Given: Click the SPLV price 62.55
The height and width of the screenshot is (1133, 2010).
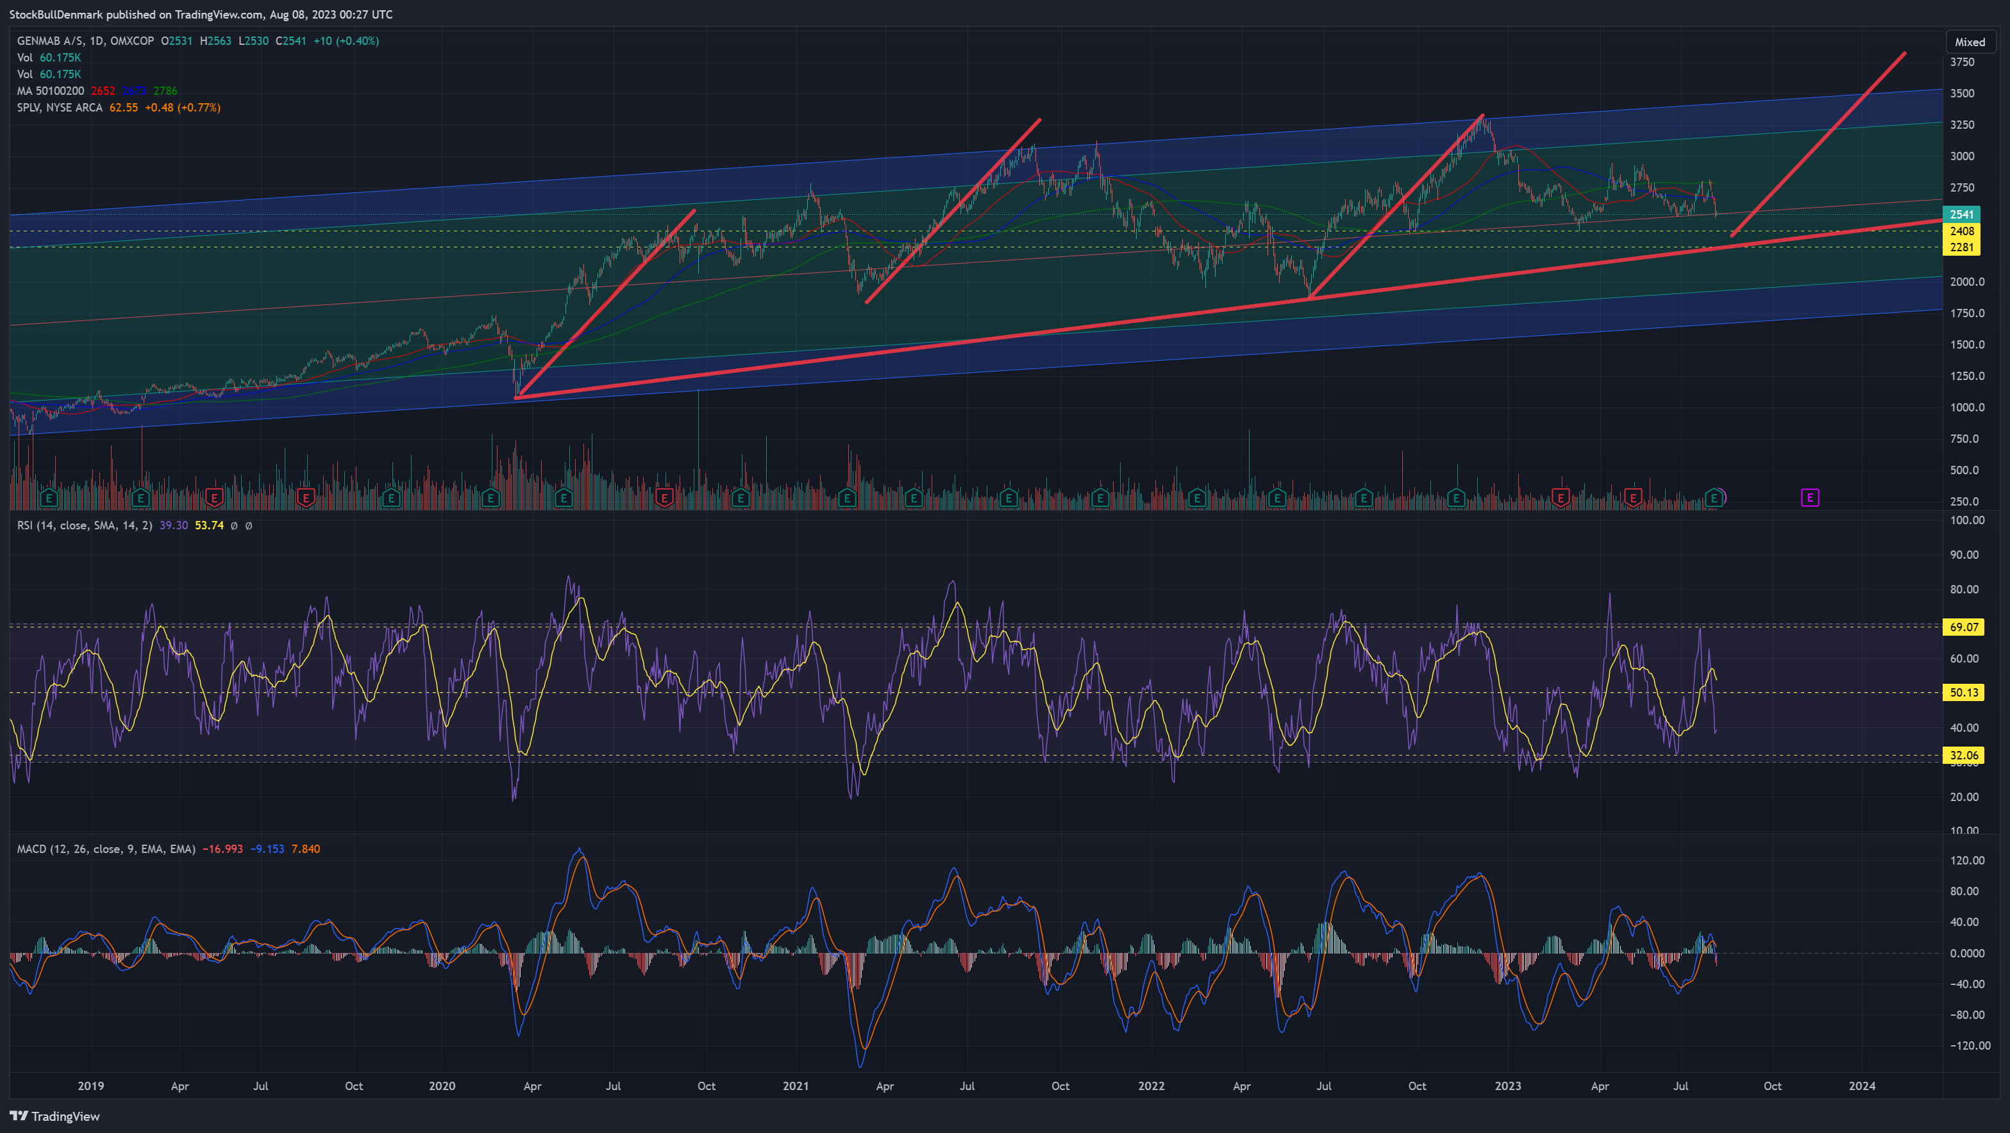Looking at the screenshot, I should pos(124,108).
